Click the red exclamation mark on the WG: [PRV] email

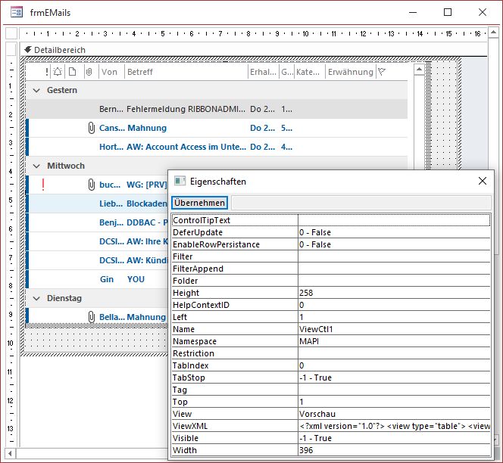click(x=43, y=185)
